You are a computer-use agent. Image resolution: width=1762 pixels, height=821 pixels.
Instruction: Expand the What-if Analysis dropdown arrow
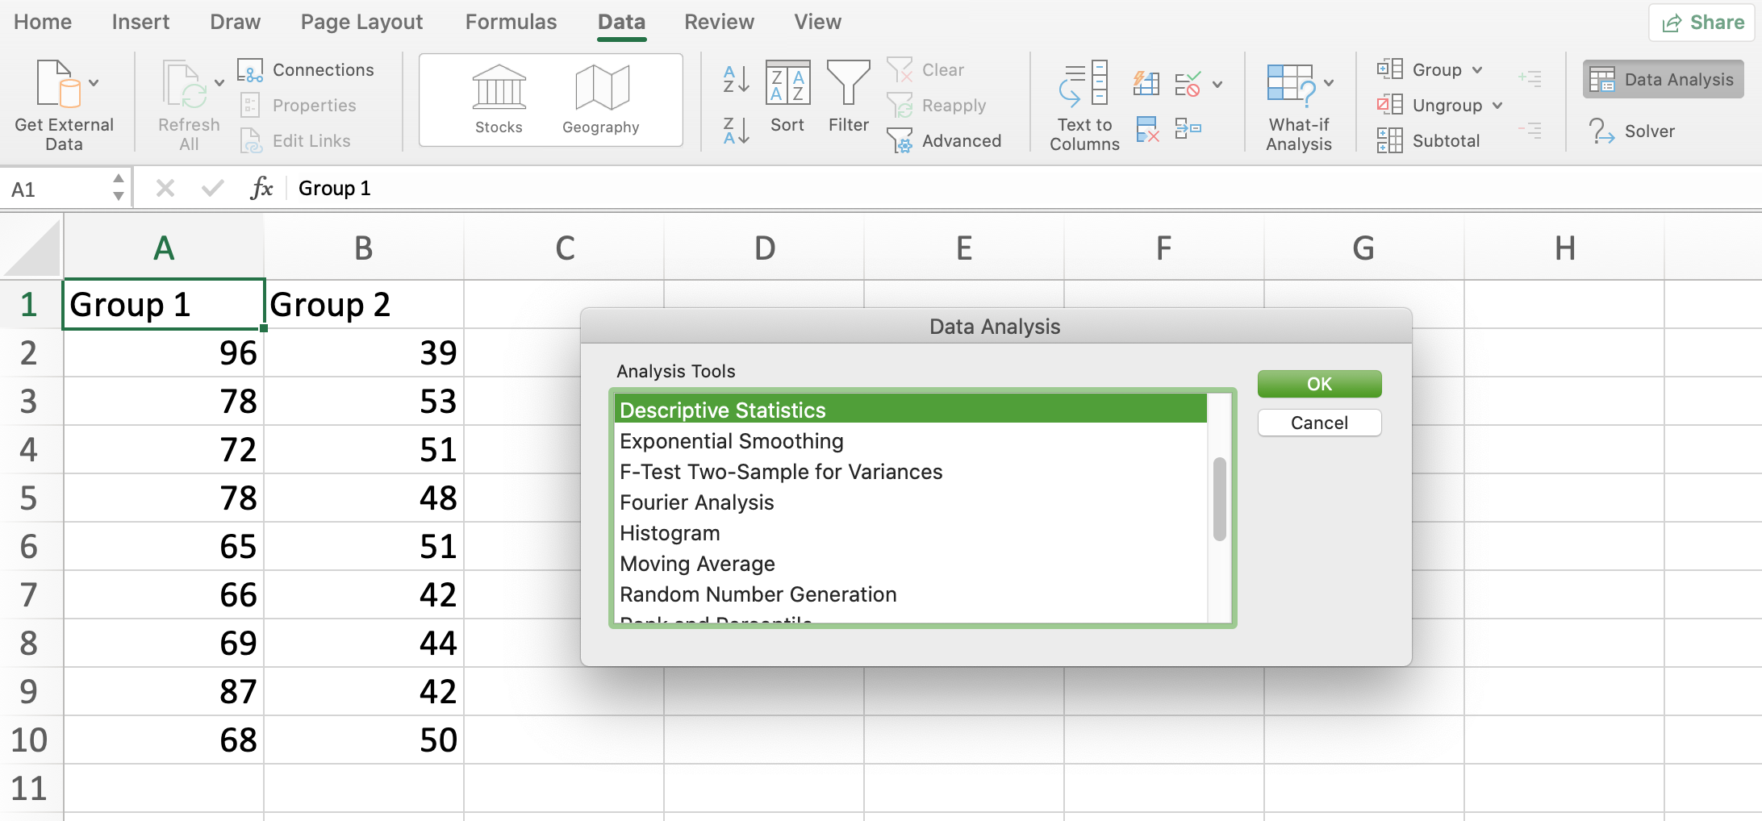point(1329,83)
